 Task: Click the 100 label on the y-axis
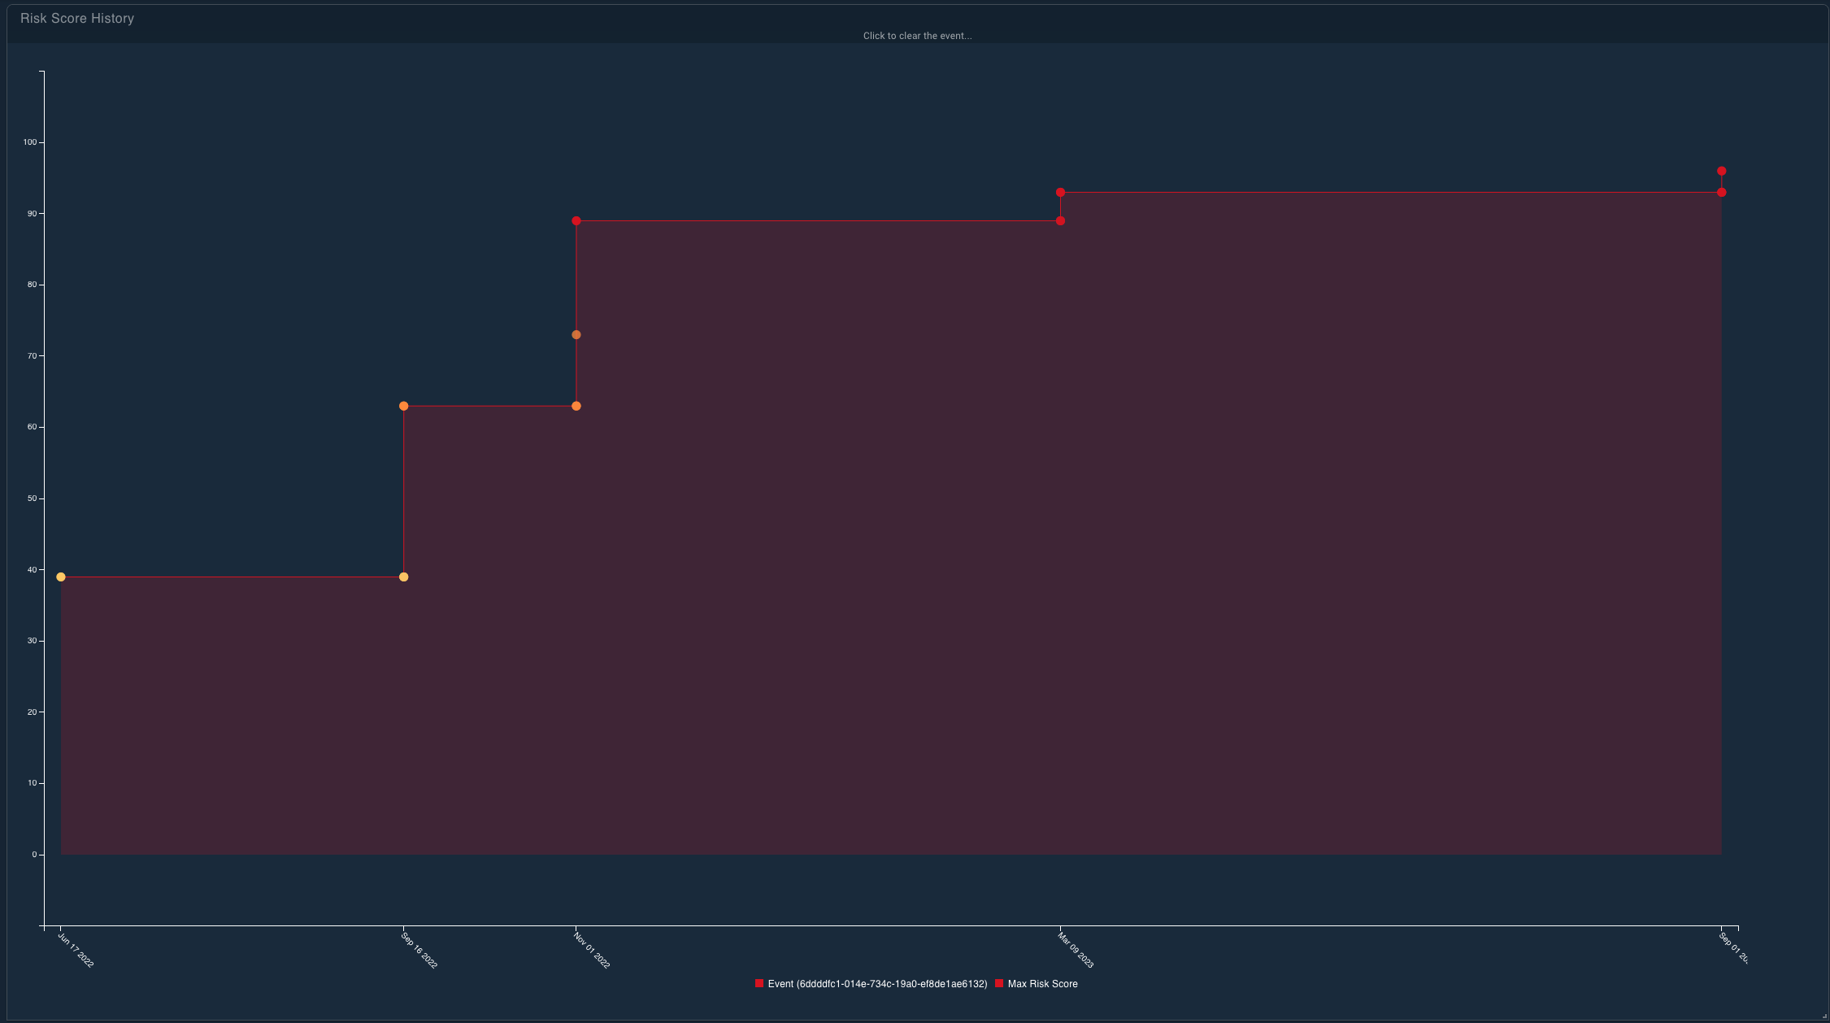click(x=31, y=142)
